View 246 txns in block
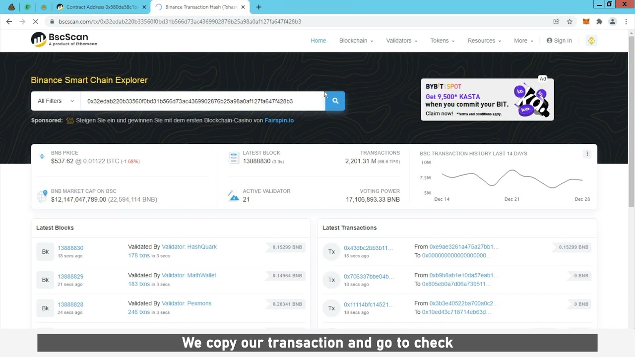This screenshot has height=357, width=635. 139,312
